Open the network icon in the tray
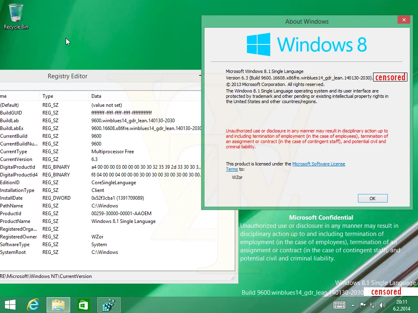 click(x=372, y=305)
